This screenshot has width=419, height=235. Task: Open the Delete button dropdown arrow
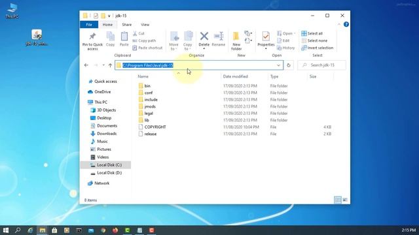pyautogui.click(x=204, y=49)
